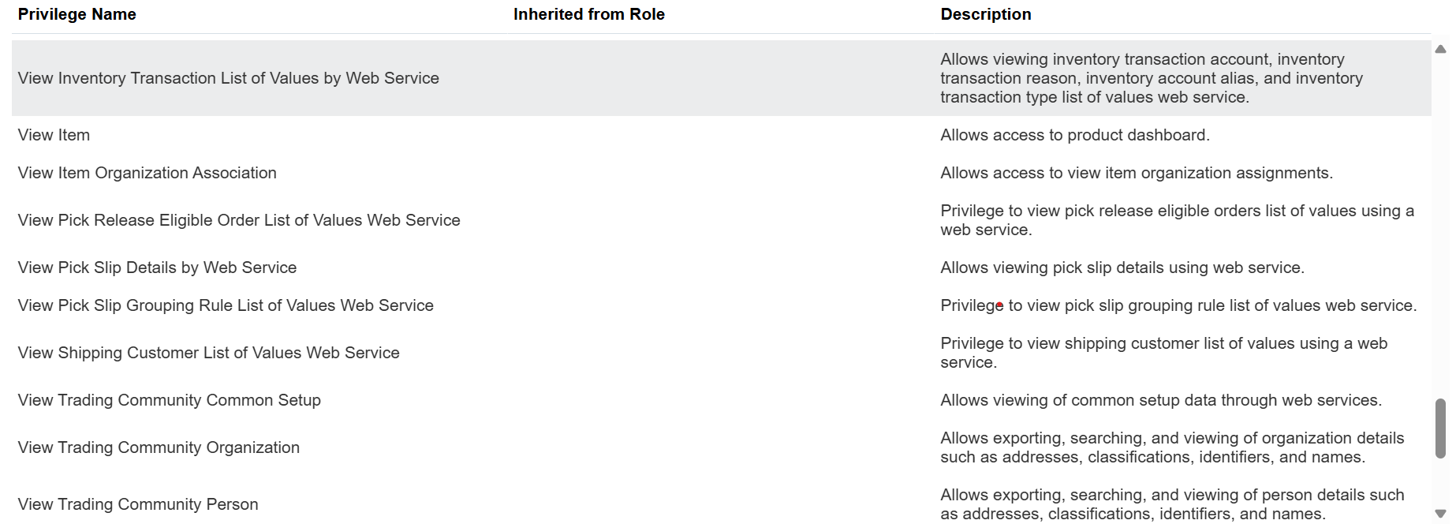Select View Trading Community Common Setup row
The width and height of the screenshot is (1456, 524).
pos(722,400)
